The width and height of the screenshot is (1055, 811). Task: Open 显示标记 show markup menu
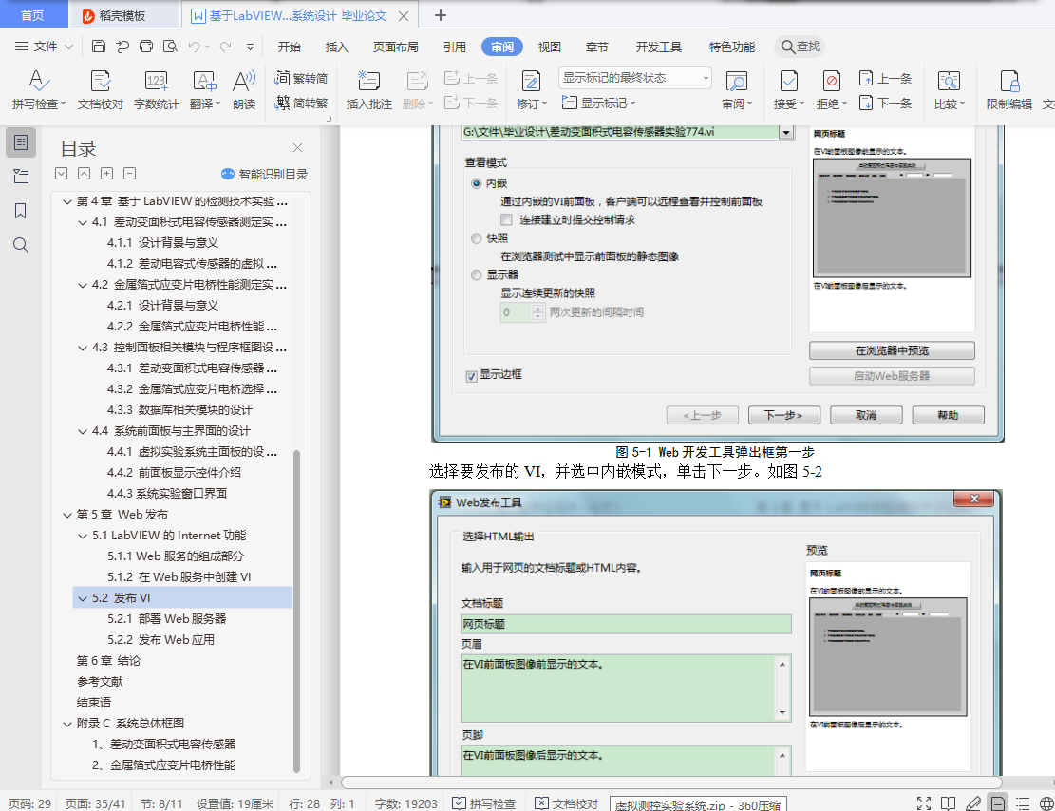coord(599,103)
